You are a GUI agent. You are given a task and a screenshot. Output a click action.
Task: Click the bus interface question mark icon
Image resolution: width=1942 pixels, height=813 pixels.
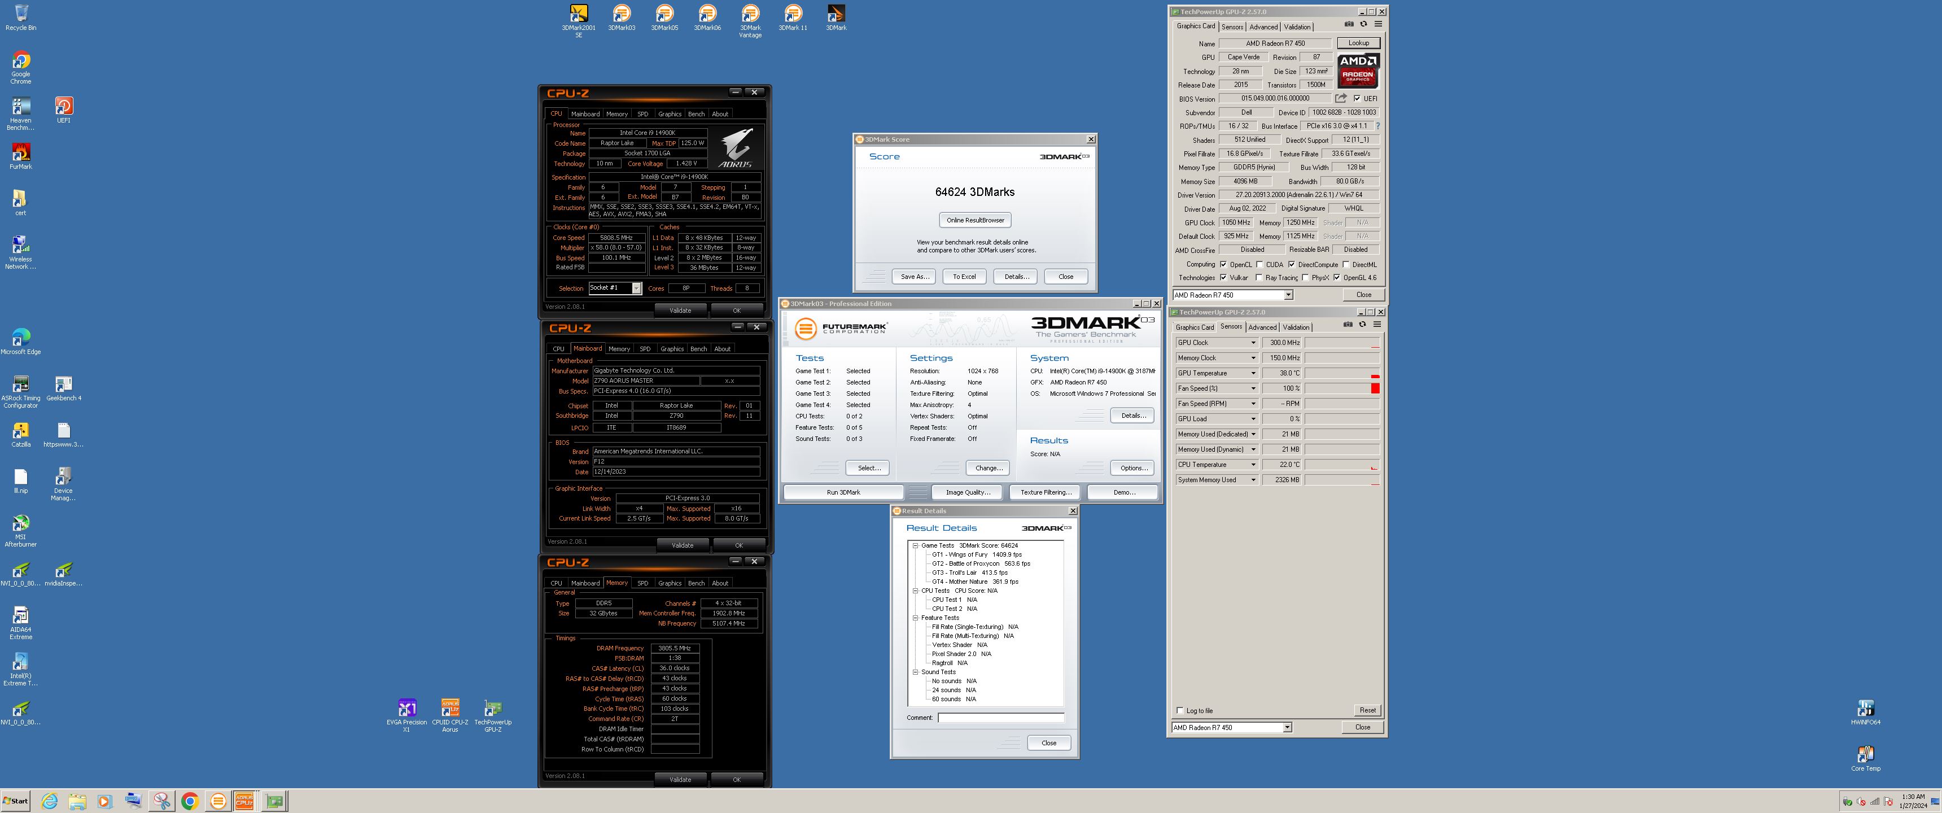pyautogui.click(x=1378, y=126)
